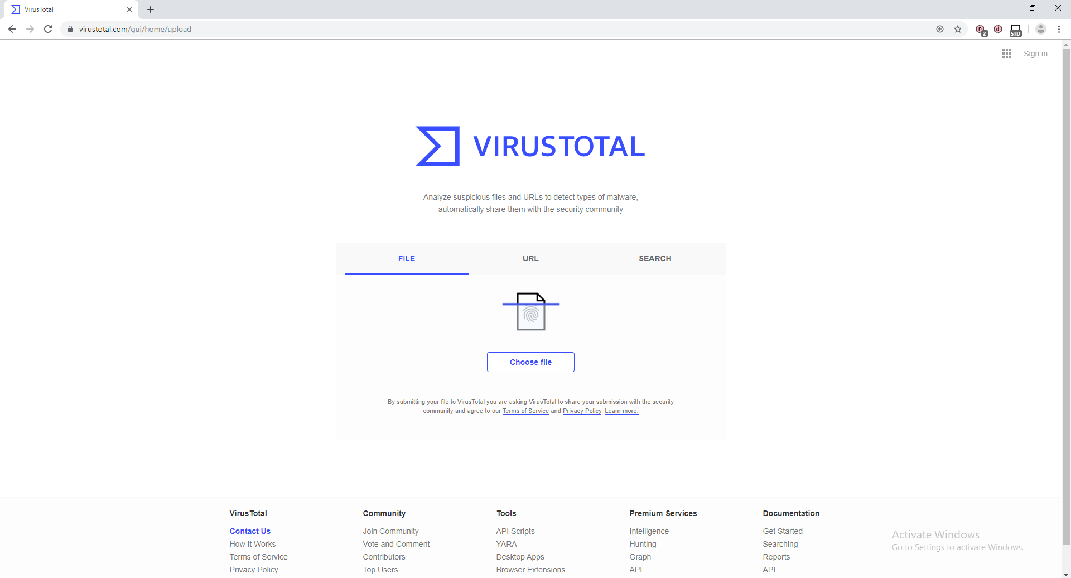Open Reports documentation link
This screenshot has height=578, width=1071.
click(776, 557)
